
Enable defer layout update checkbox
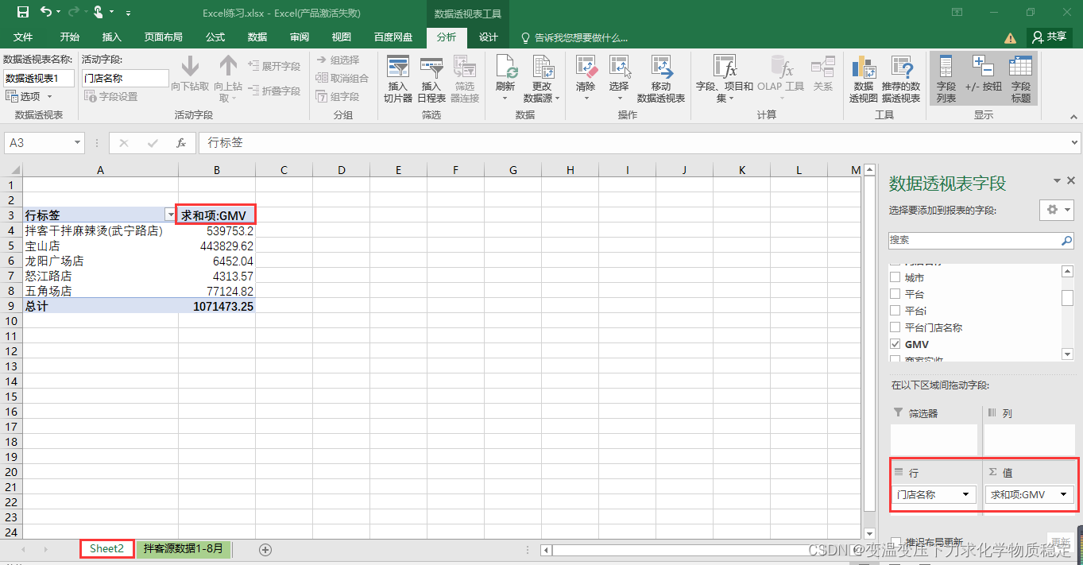pos(895,541)
